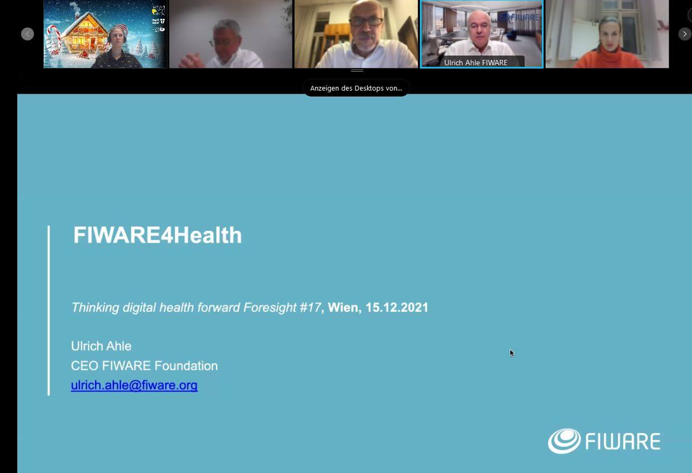Click the 'Thinking digital health forward' subtitle

[196, 307]
